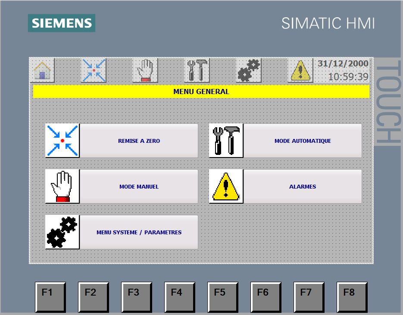Image resolution: width=403 pixels, height=315 pixels.
Task: Hit the F2 function key
Action: coord(94,297)
